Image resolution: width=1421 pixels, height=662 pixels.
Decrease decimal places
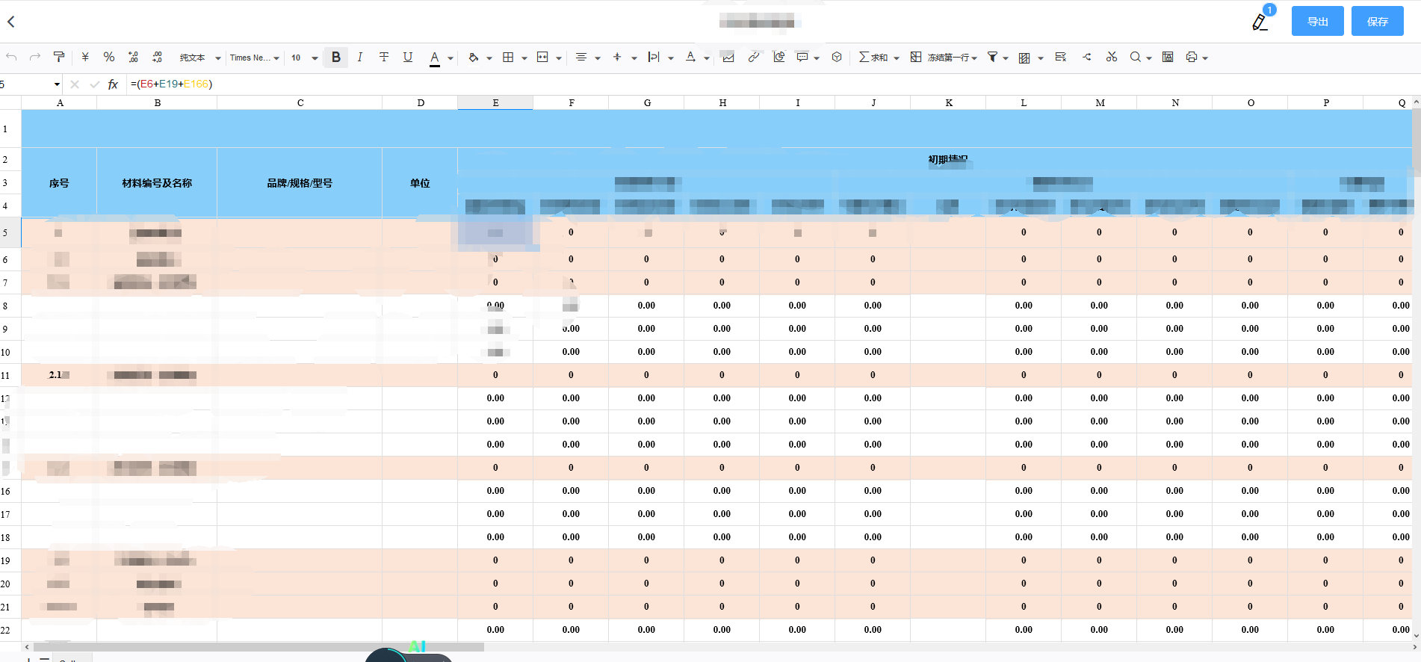tap(133, 58)
